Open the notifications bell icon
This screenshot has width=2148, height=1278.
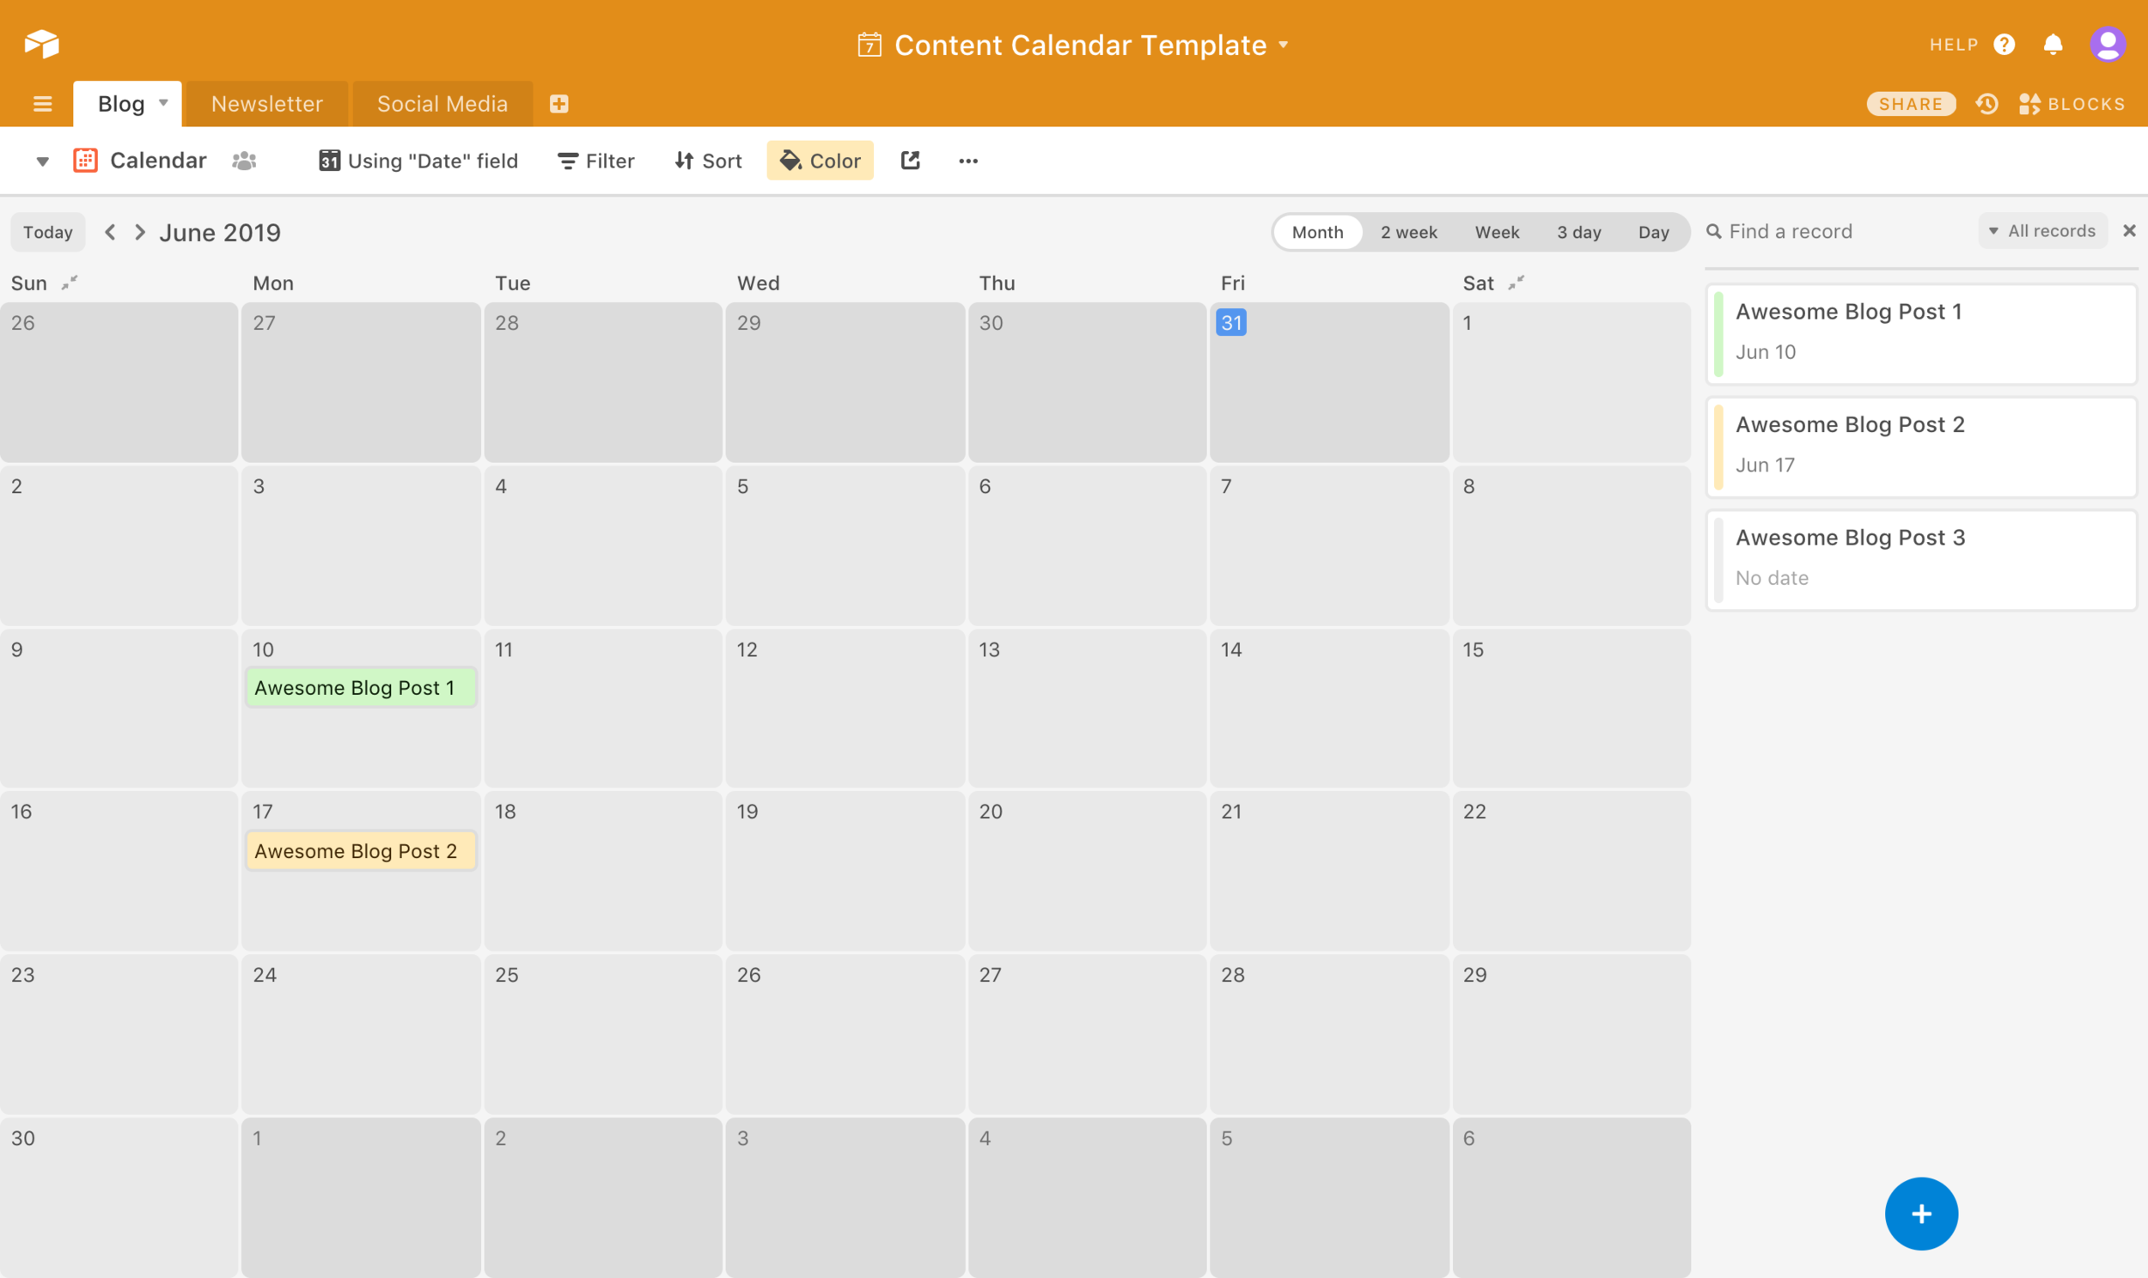[x=2053, y=44]
